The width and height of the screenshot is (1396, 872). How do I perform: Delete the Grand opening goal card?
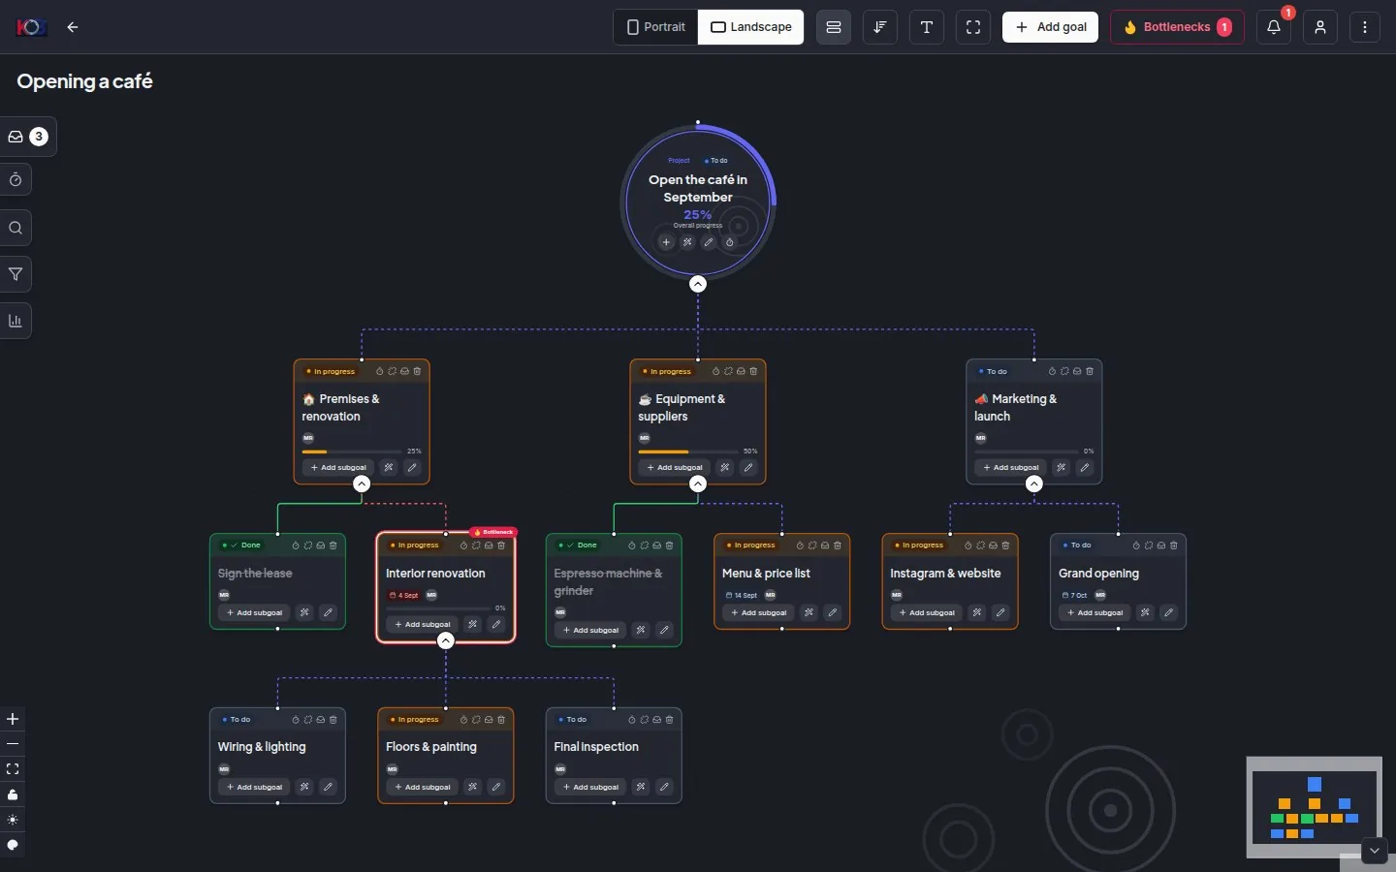(x=1174, y=545)
